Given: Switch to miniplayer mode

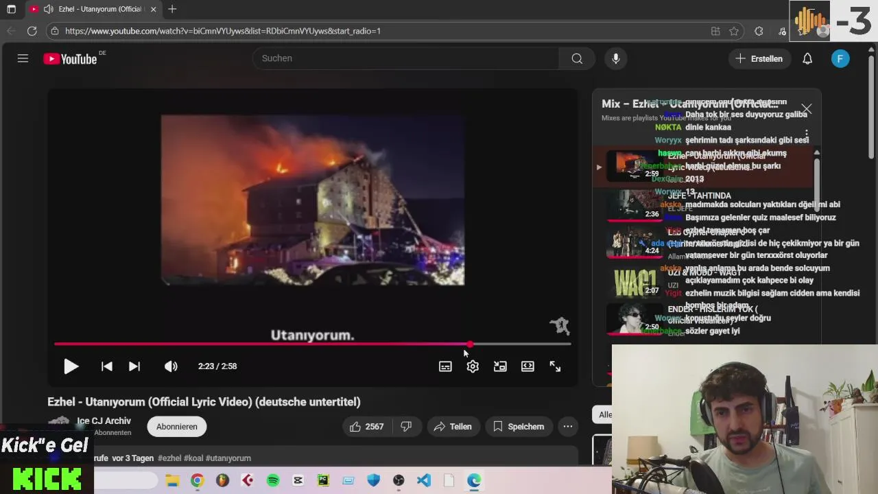Looking at the screenshot, I should point(500,366).
